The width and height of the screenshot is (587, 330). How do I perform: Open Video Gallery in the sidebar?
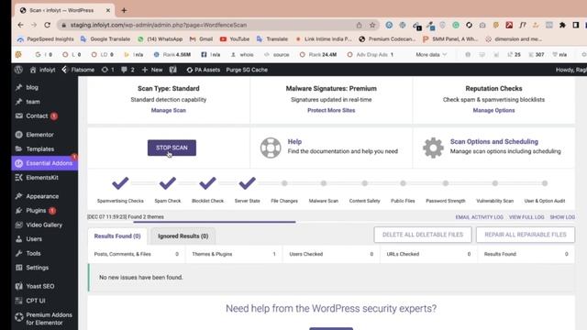coord(45,225)
